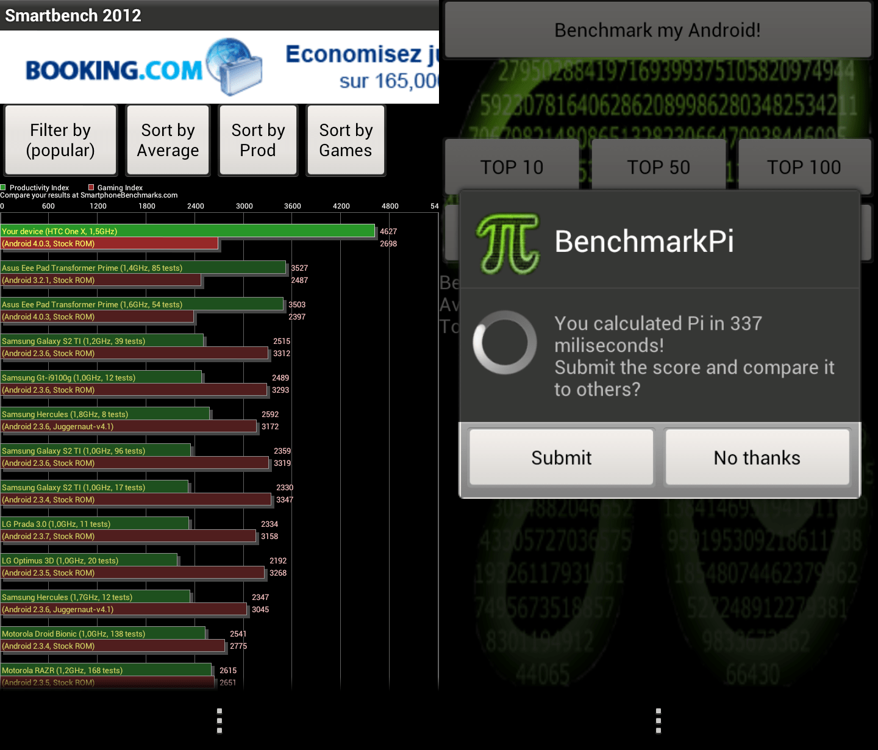Click gaming score value 2698

[x=388, y=243]
